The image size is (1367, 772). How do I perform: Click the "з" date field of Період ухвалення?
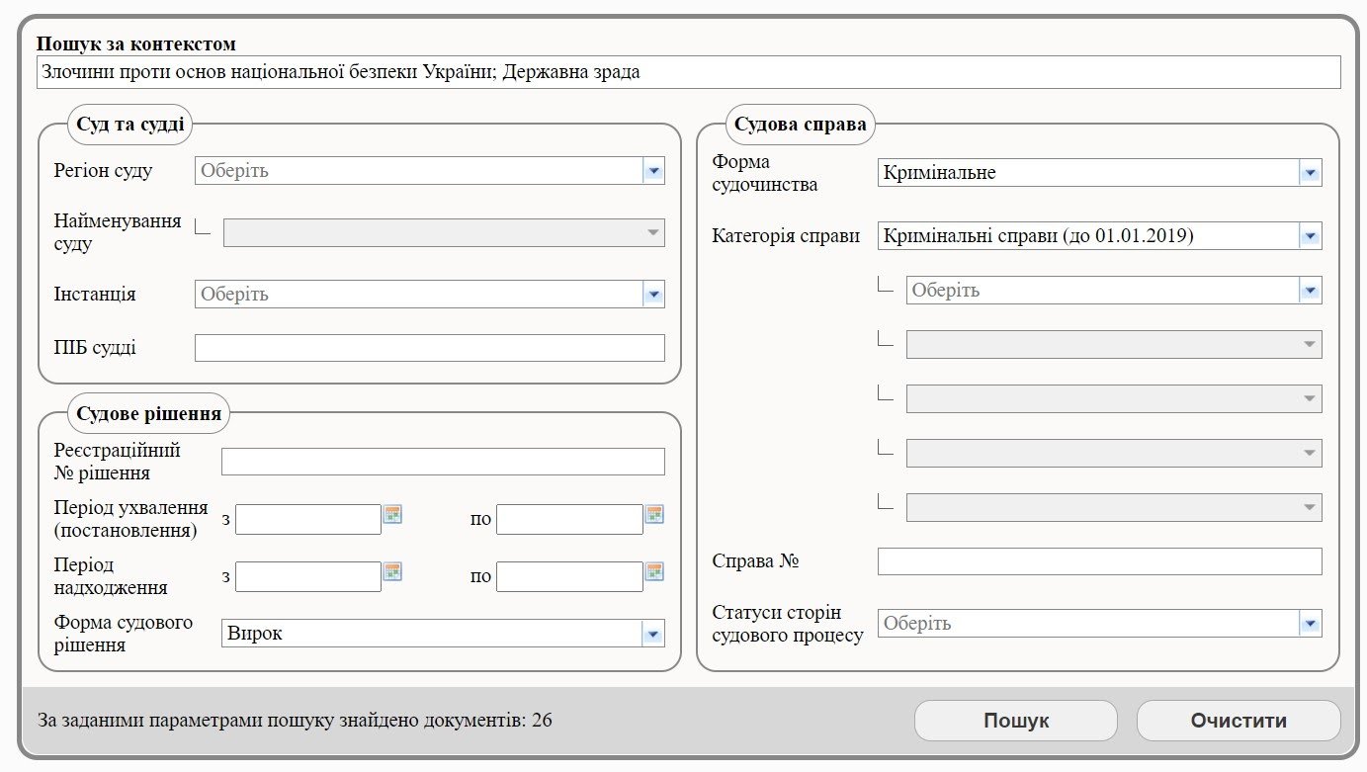(x=306, y=518)
